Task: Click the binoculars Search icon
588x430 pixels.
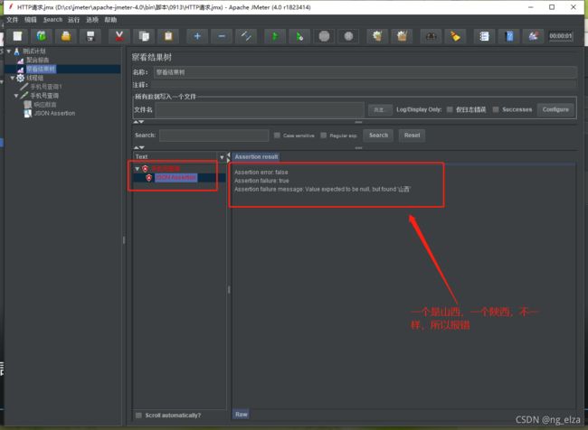Action: pos(431,36)
